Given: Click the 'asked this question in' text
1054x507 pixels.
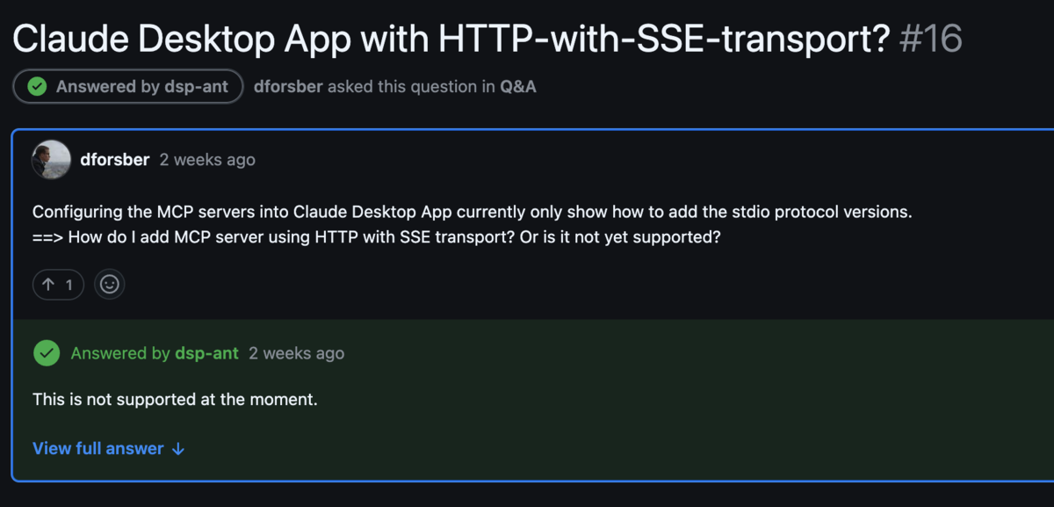Looking at the screenshot, I should pos(411,86).
